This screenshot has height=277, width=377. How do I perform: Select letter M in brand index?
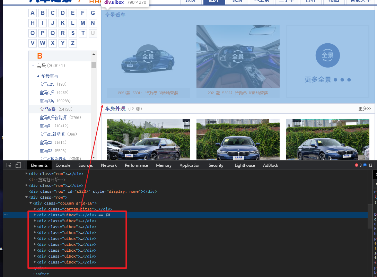83,23
